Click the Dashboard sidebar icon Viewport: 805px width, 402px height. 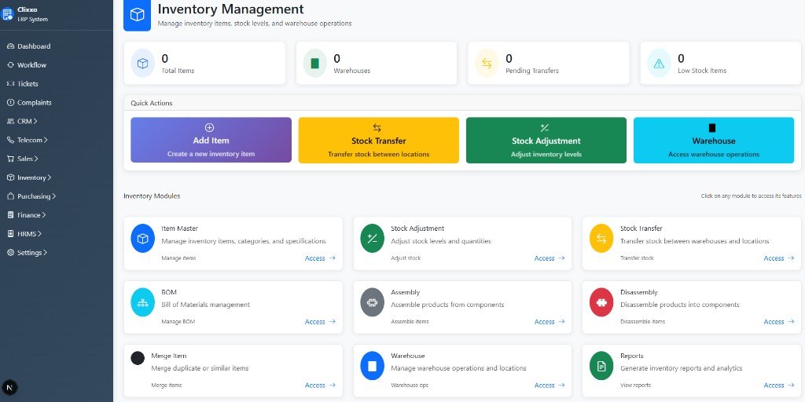(10, 46)
